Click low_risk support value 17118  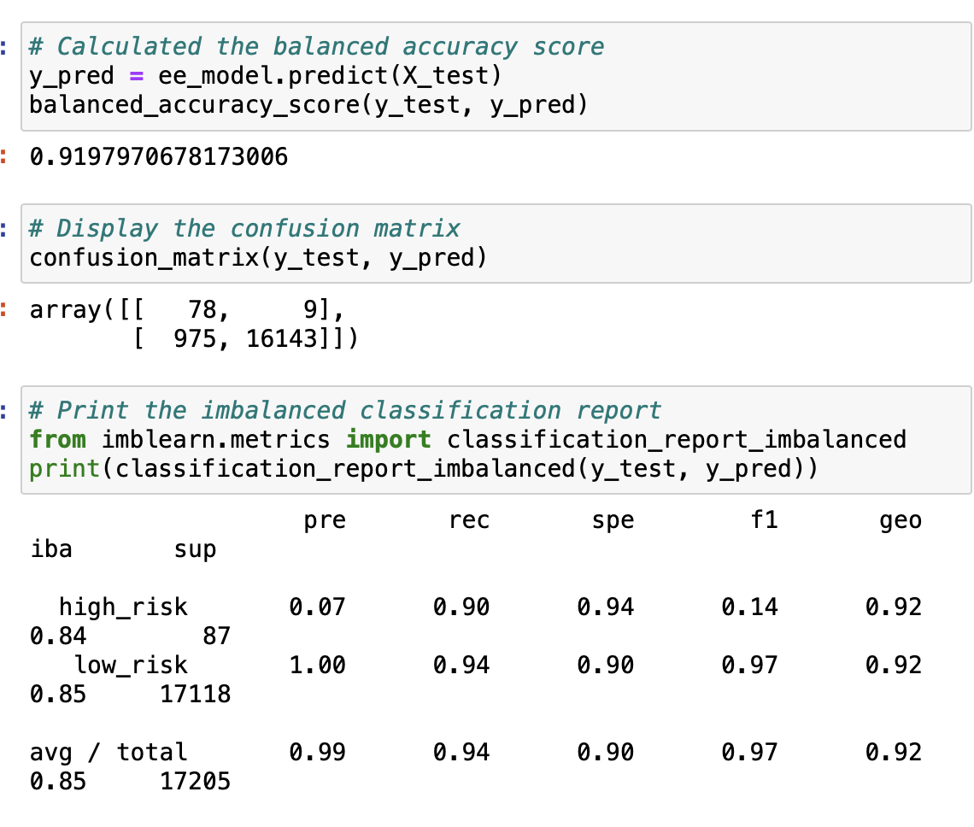tap(195, 694)
